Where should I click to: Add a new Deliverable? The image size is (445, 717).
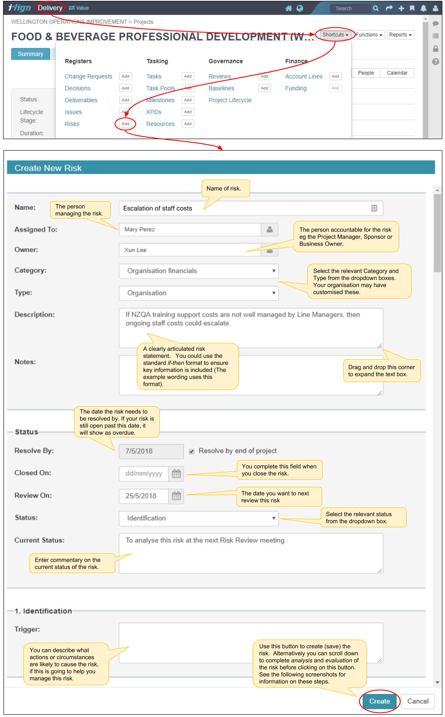point(125,100)
